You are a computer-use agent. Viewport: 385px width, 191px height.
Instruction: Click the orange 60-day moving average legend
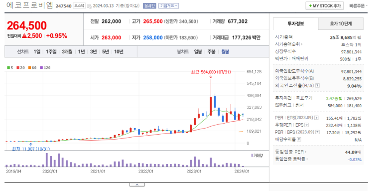pyautogui.click(x=32, y=68)
